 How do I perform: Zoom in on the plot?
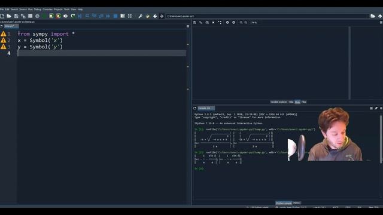tap(246, 23)
